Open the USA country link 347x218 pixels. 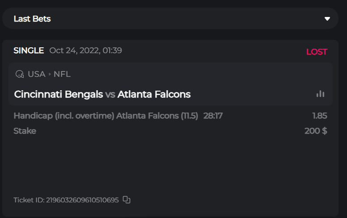tap(37, 74)
